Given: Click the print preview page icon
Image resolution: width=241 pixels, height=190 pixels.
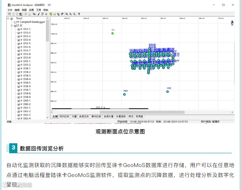Looking at the screenshot, I should tap(29, 14).
